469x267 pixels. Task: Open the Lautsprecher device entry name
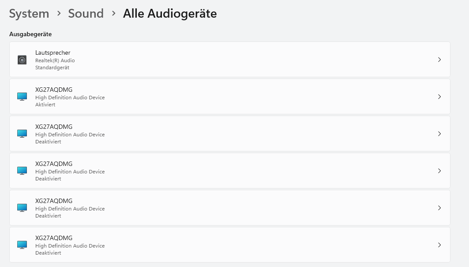click(53, 53)
